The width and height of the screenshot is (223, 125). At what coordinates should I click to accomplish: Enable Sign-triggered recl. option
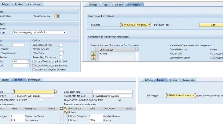(x=61, y=45)
